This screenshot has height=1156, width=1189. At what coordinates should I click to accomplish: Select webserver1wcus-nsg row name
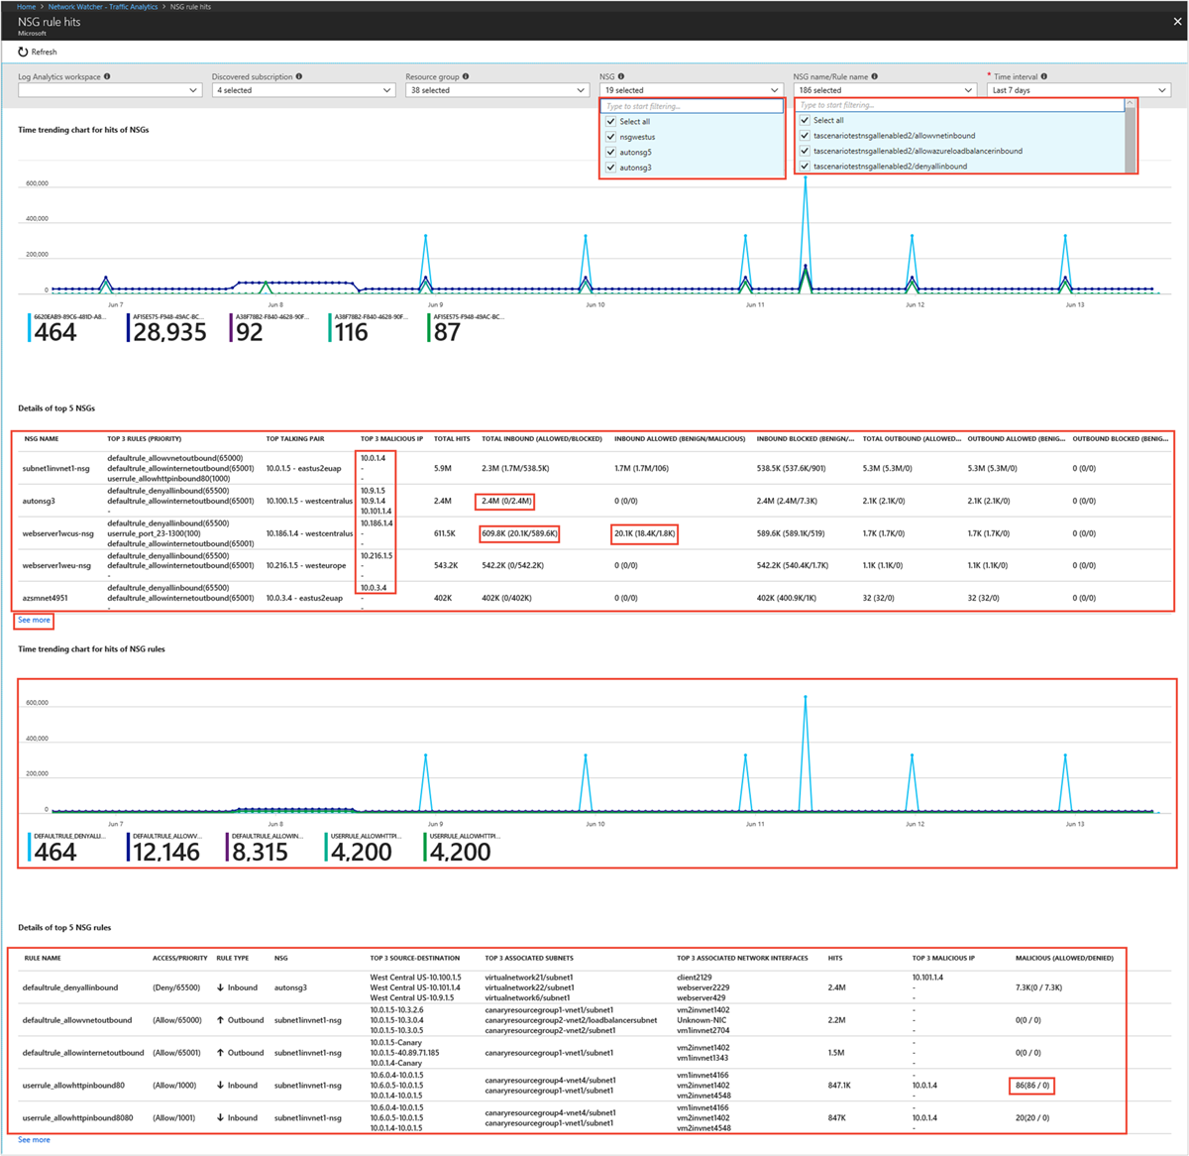(58, 533)
